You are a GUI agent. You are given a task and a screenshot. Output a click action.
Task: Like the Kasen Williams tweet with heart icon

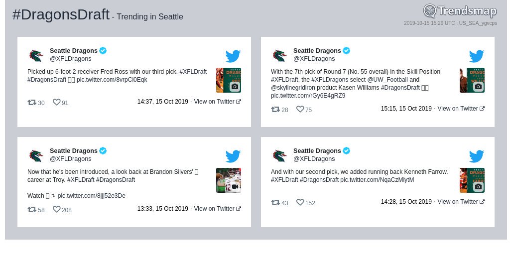coord(300,109)
